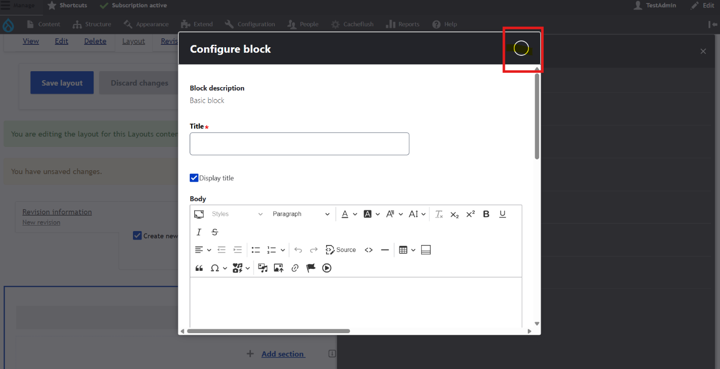
Task: Click the bulleted list icon
Action: coord(256,250)
